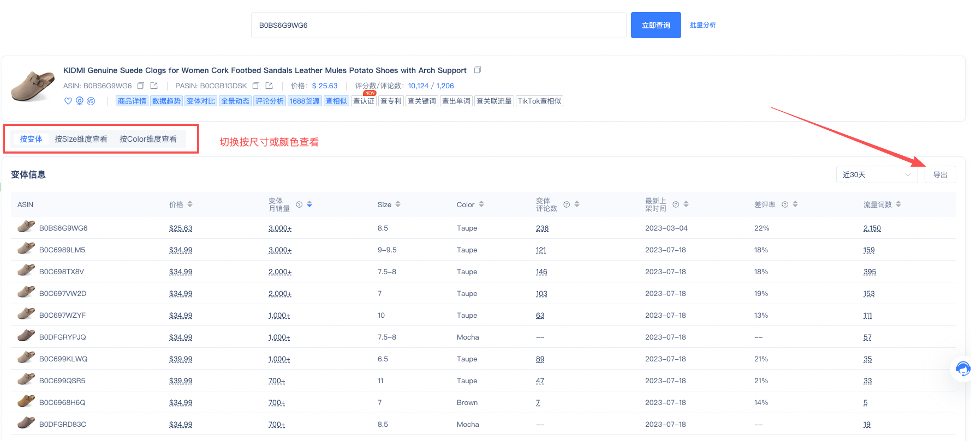Open the PASIN external link icon
The height and width of the screenshot is (441, 971).
click(269, 86)
